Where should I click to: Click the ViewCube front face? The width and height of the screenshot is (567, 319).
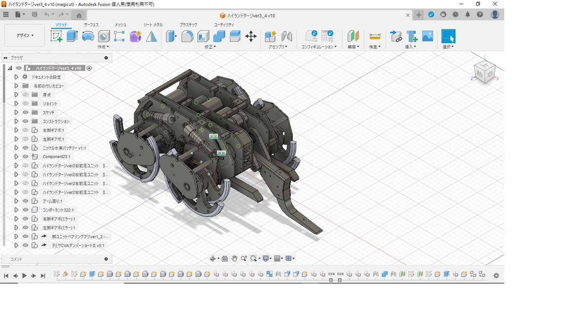479,74
